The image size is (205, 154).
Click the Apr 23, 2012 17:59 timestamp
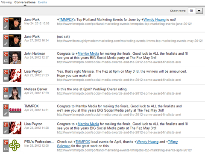coord(36,93)
